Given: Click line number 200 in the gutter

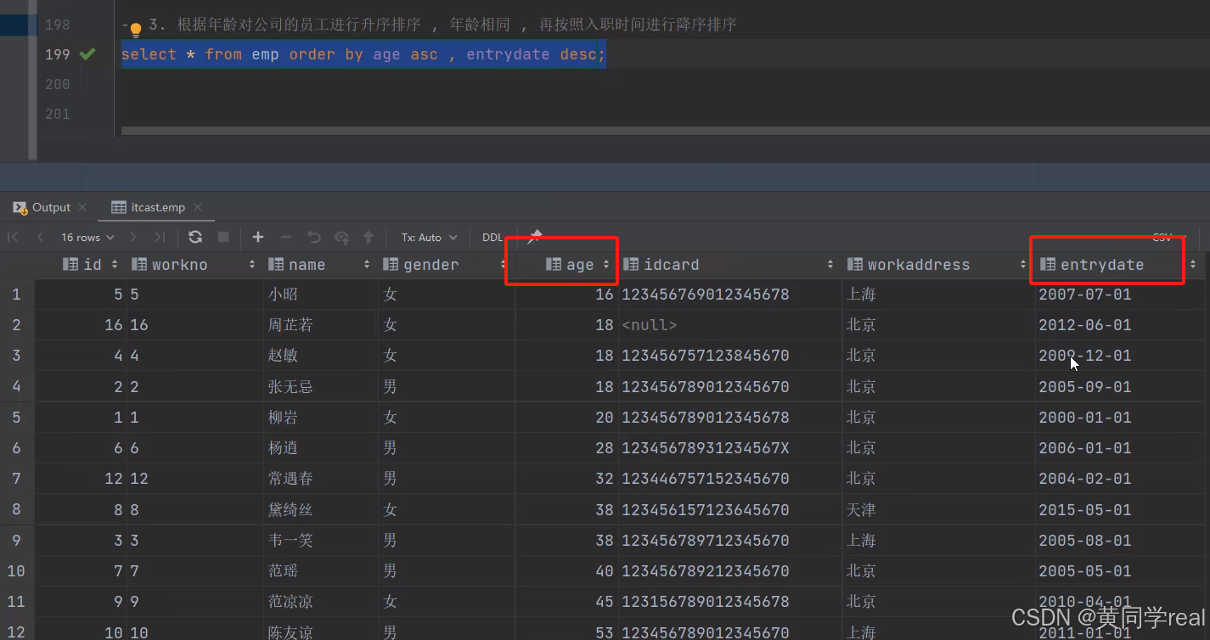Looking at the screenshot, I should [x=58, y=84].
